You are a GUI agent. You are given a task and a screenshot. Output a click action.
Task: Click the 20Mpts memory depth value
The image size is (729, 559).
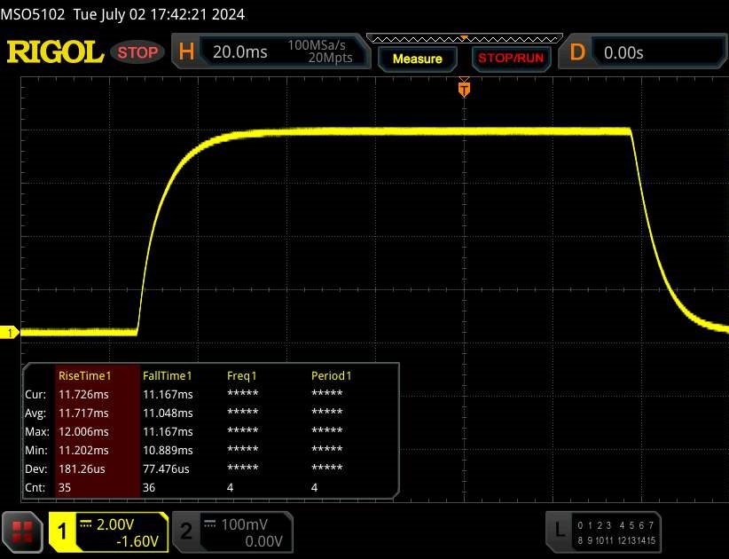pos(330,58)
